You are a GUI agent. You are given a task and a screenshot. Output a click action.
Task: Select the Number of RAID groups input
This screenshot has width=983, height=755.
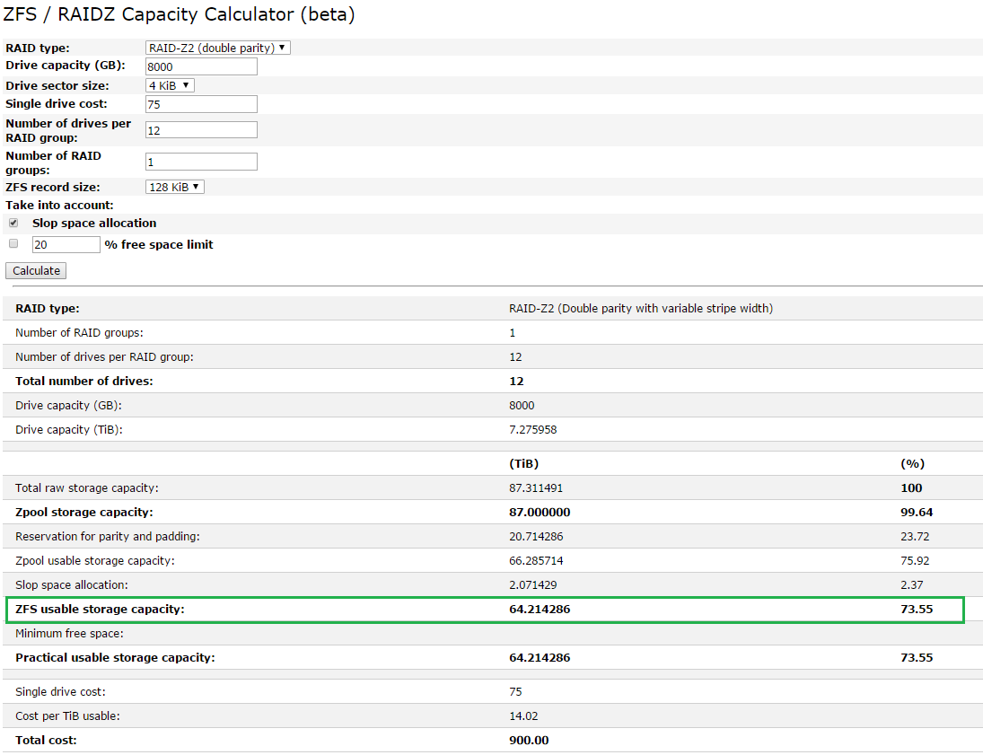pyautogui.click(x=201, y=162)
